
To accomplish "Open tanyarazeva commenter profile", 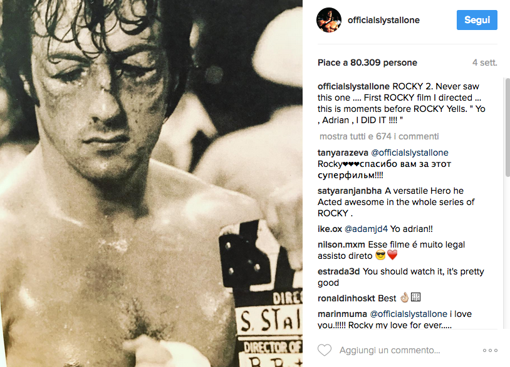I will point(343,153).
